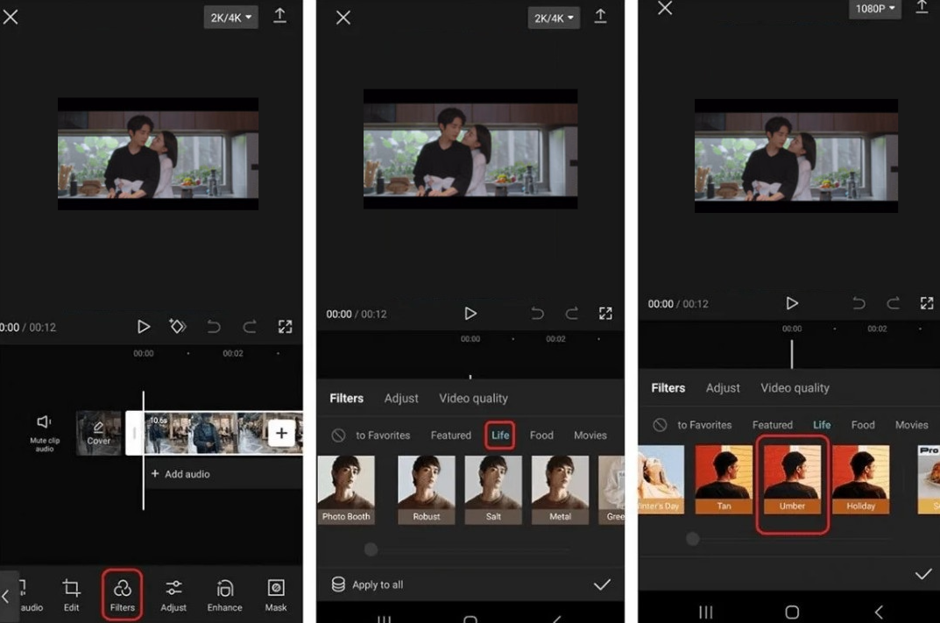Select the Featured category in middle screen
Image resolution: width=940 pixels, height=623 pixels.
[x=451, y=435]
